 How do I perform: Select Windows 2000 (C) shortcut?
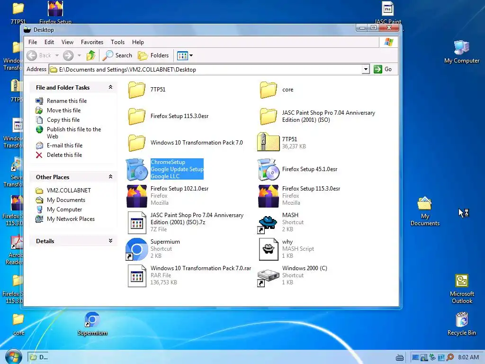click(267, 277)
